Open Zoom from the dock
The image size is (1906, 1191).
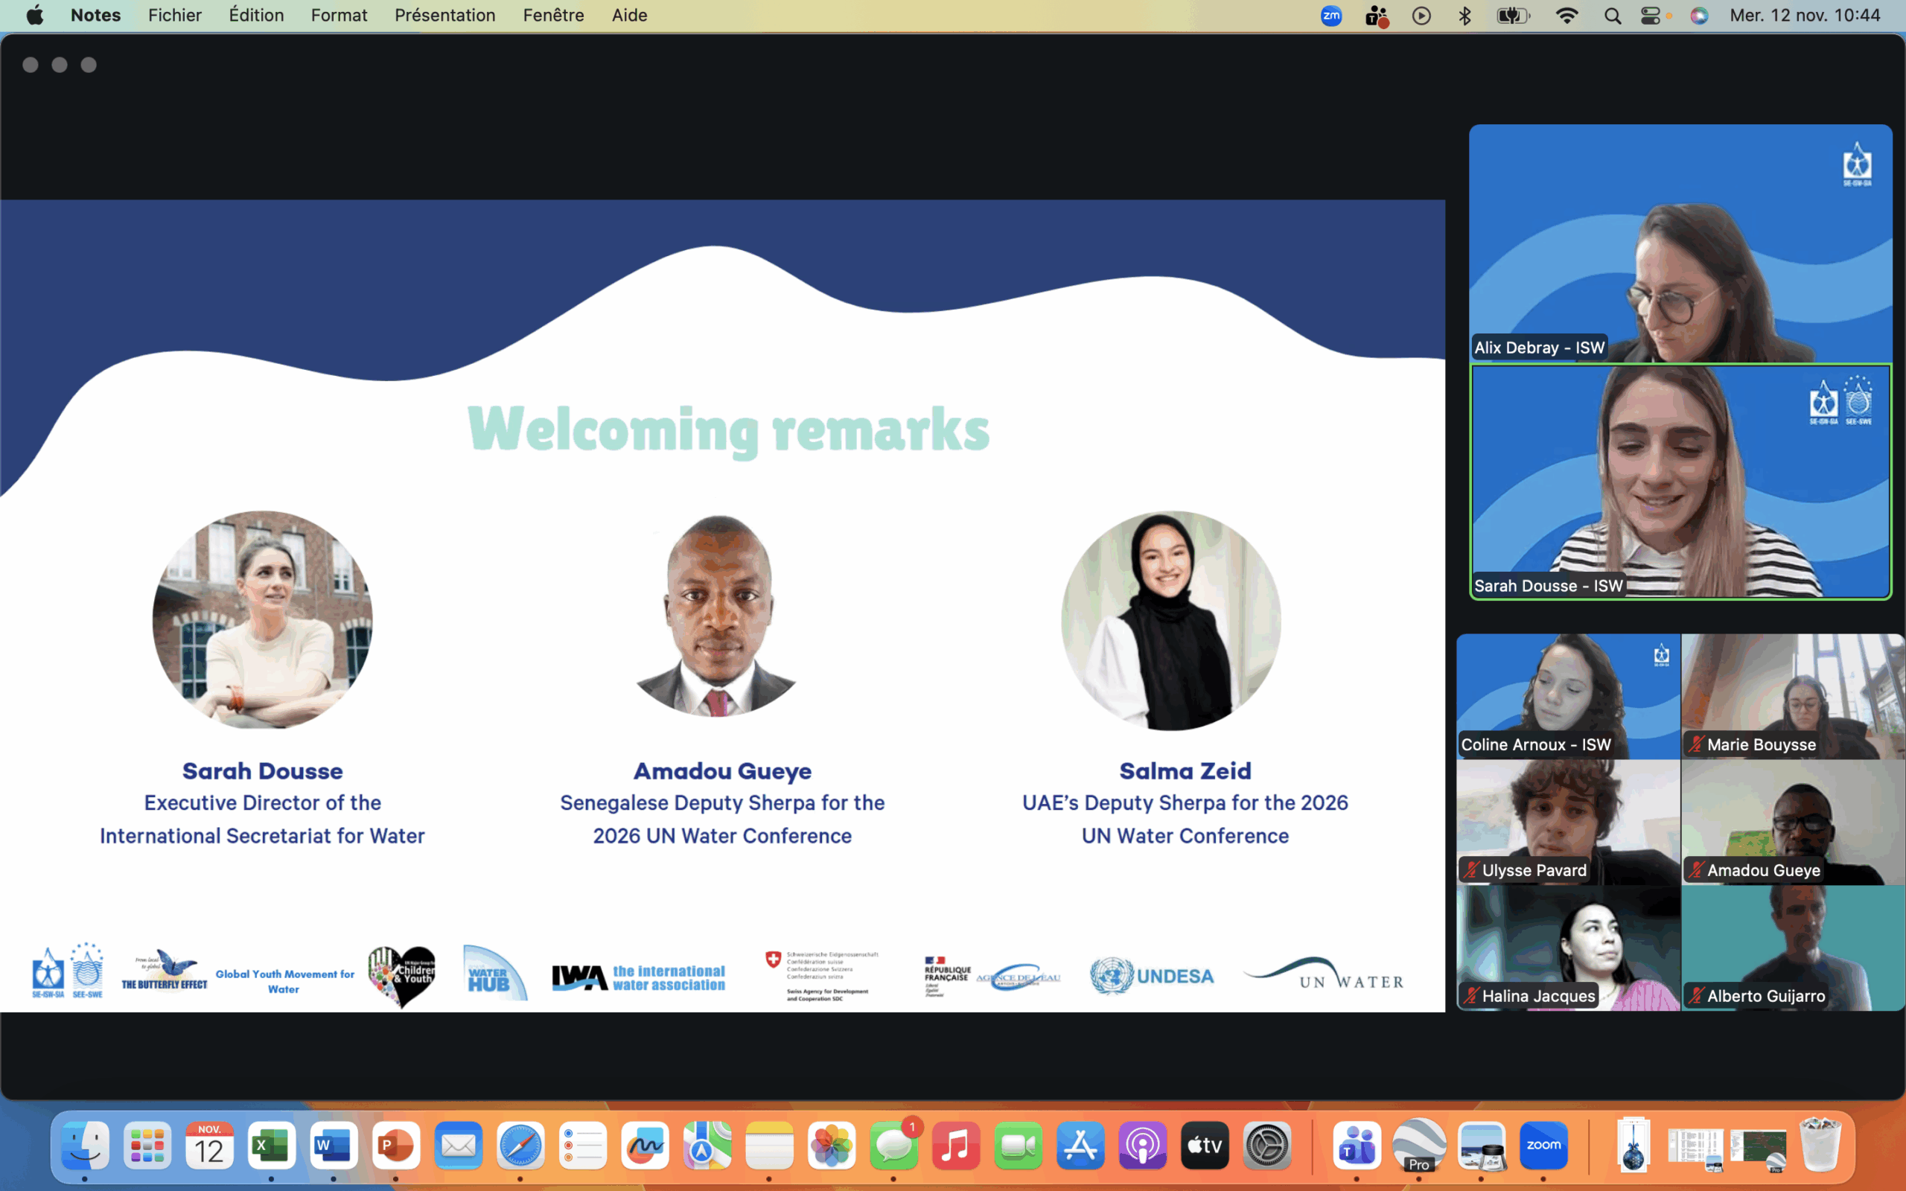click(1543, 1146)
